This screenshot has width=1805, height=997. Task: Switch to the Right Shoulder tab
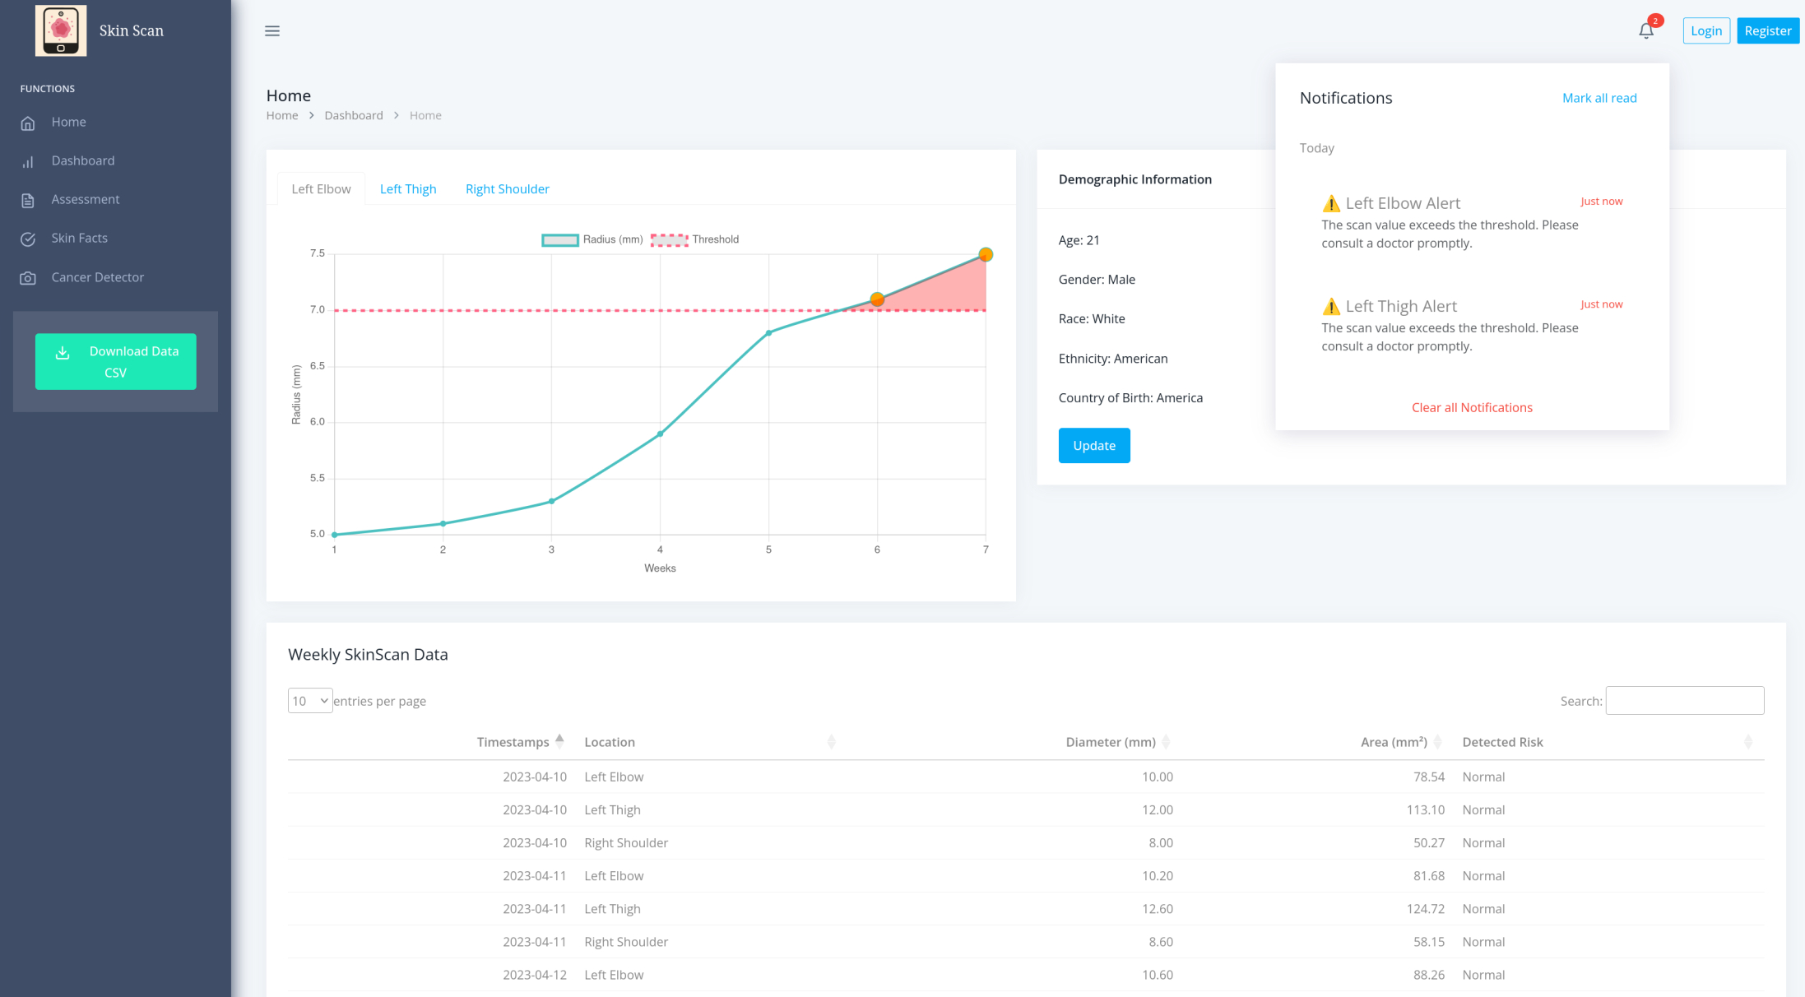click(x=508, y=189)
